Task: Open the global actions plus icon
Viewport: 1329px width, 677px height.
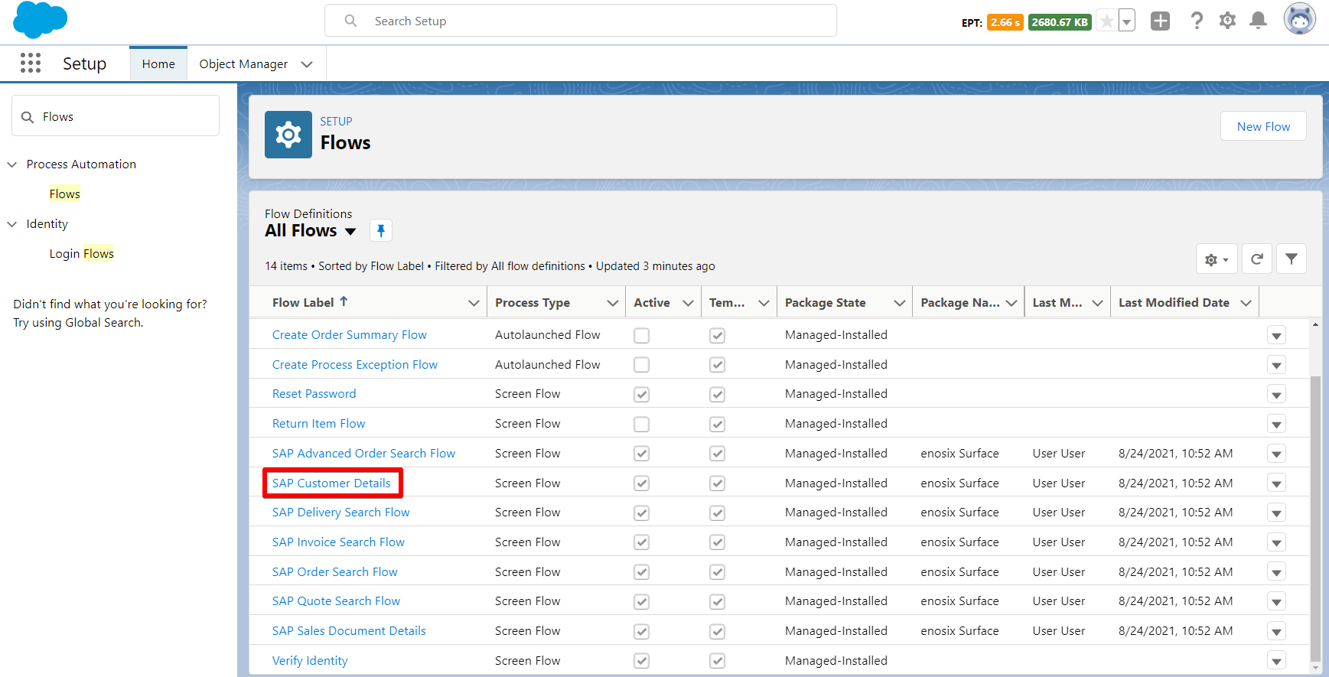Action: point(1160,21)
